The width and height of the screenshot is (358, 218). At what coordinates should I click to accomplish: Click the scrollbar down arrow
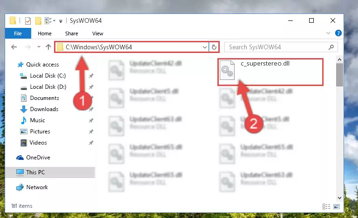point(339,198)
